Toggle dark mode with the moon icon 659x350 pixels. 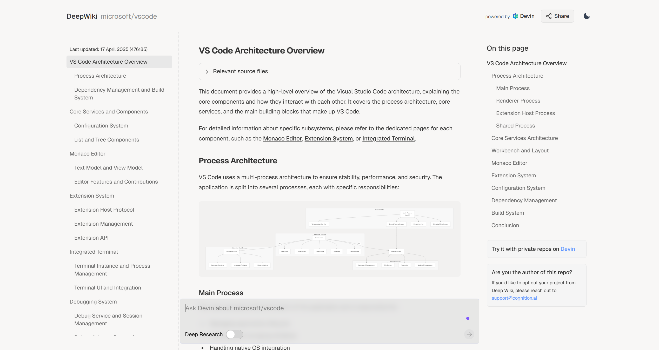[587, 16]
